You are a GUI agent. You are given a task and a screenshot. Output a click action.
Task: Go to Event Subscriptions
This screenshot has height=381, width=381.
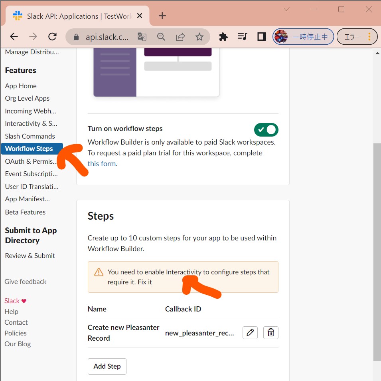pos(32,174)
